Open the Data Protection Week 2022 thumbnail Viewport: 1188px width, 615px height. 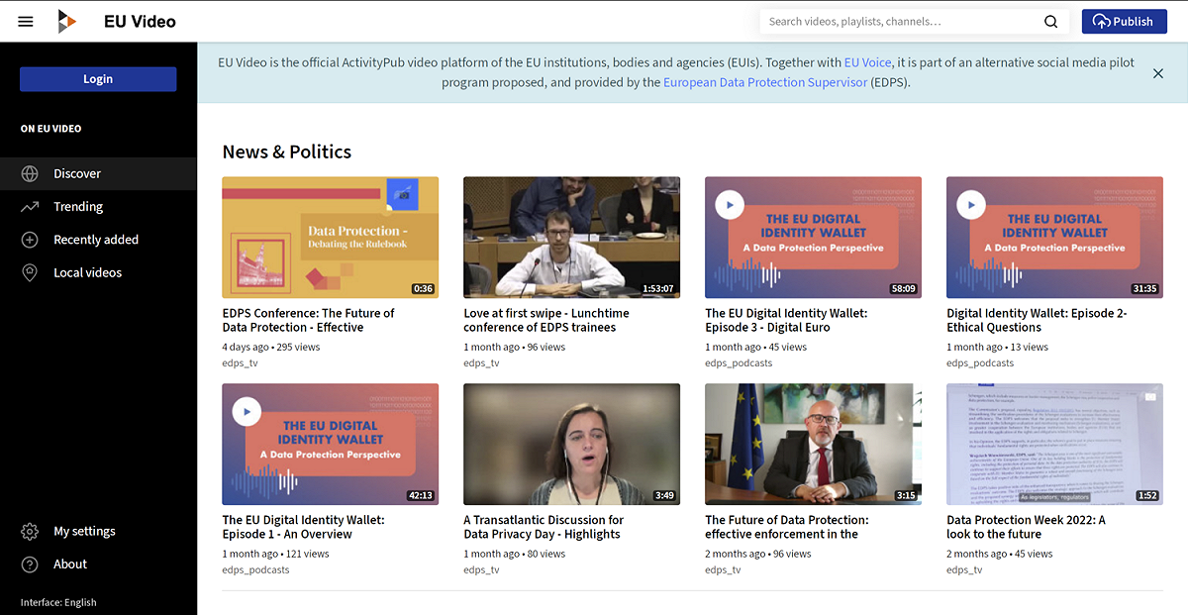1054,445
